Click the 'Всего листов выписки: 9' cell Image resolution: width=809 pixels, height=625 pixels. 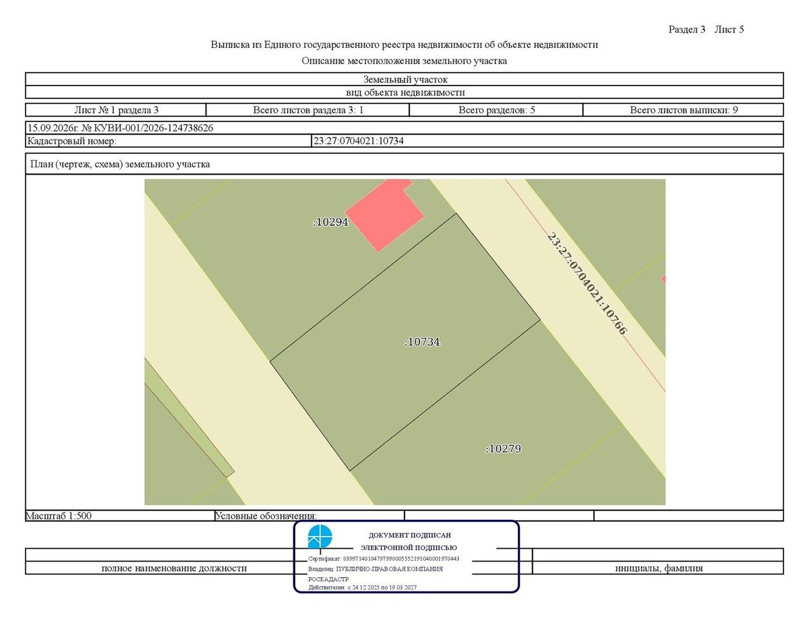tap(684, 110)
